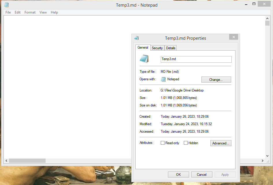Minimize the Notepad window

click(x=246, y=4)
